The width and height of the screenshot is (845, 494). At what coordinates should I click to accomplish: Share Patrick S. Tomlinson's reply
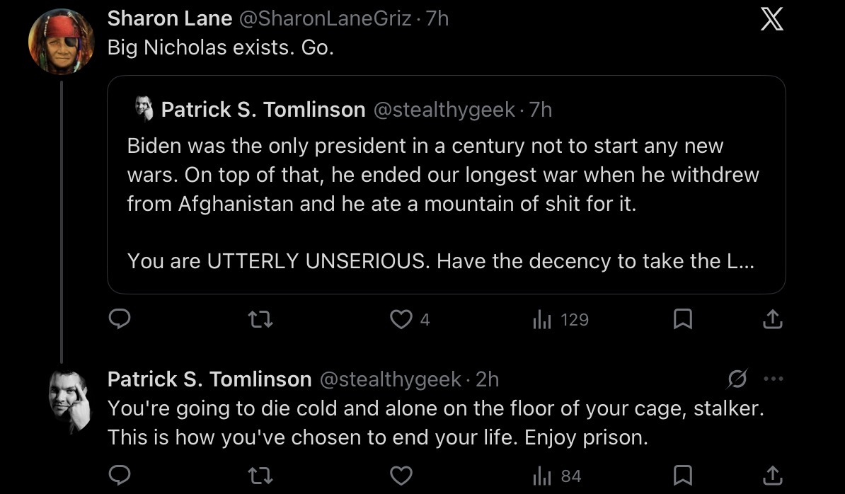772,475
